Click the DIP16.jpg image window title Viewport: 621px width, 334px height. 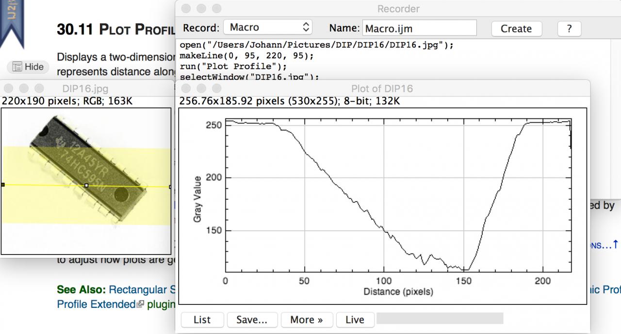(x=85, y=89)
